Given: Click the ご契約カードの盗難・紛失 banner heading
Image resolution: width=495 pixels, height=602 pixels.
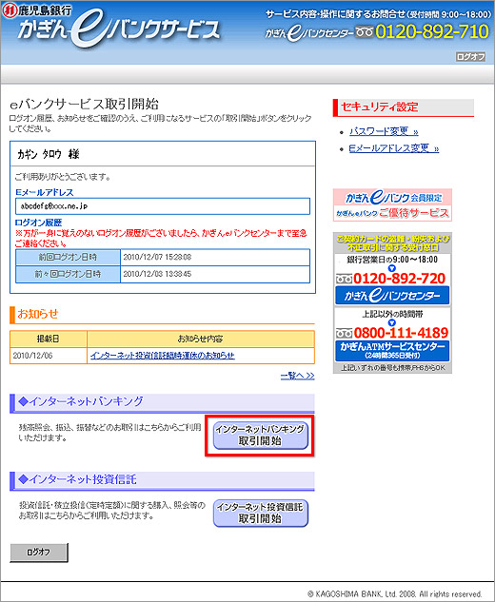Looking at the screenshot, I should pos(392,243).
